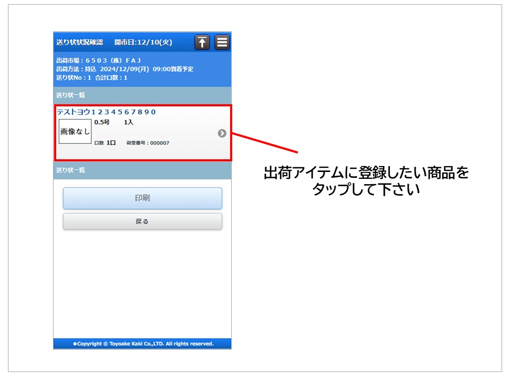509x381 pixels.
Task: Click the 口数 1口 count text
Action: (x=105, y=143)
